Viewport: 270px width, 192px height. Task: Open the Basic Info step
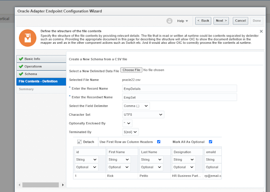coord(41,59)
